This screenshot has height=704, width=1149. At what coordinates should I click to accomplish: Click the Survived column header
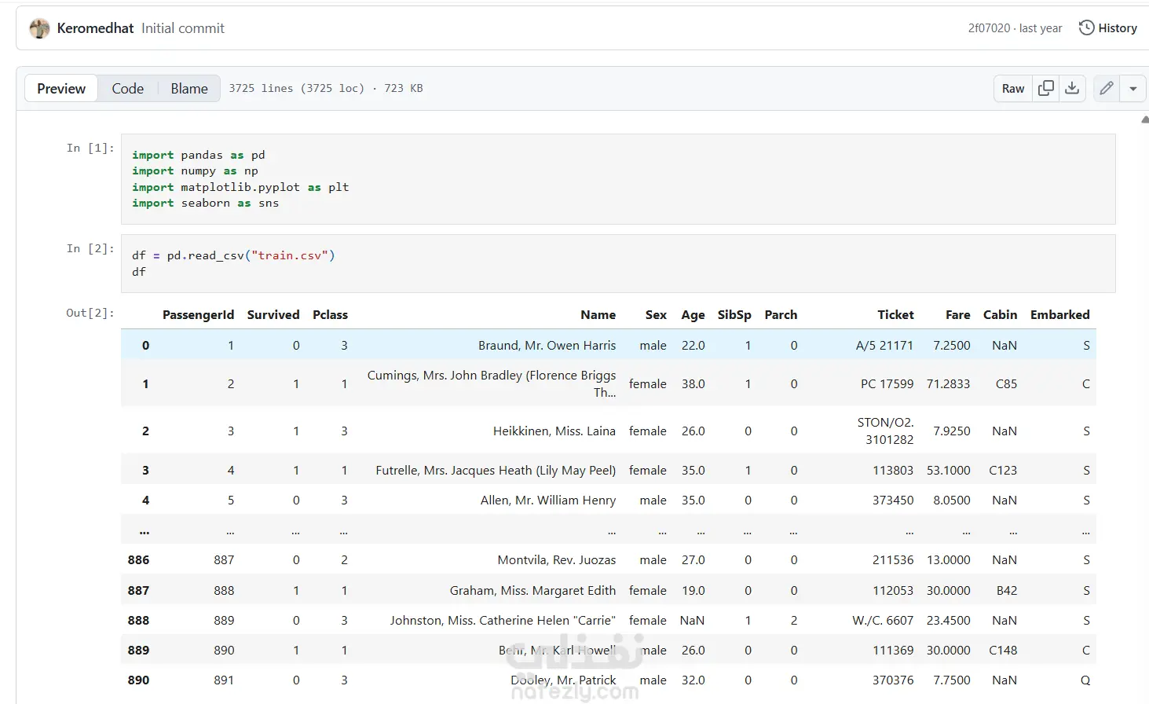pyautogui.click(x=273, y=314)
